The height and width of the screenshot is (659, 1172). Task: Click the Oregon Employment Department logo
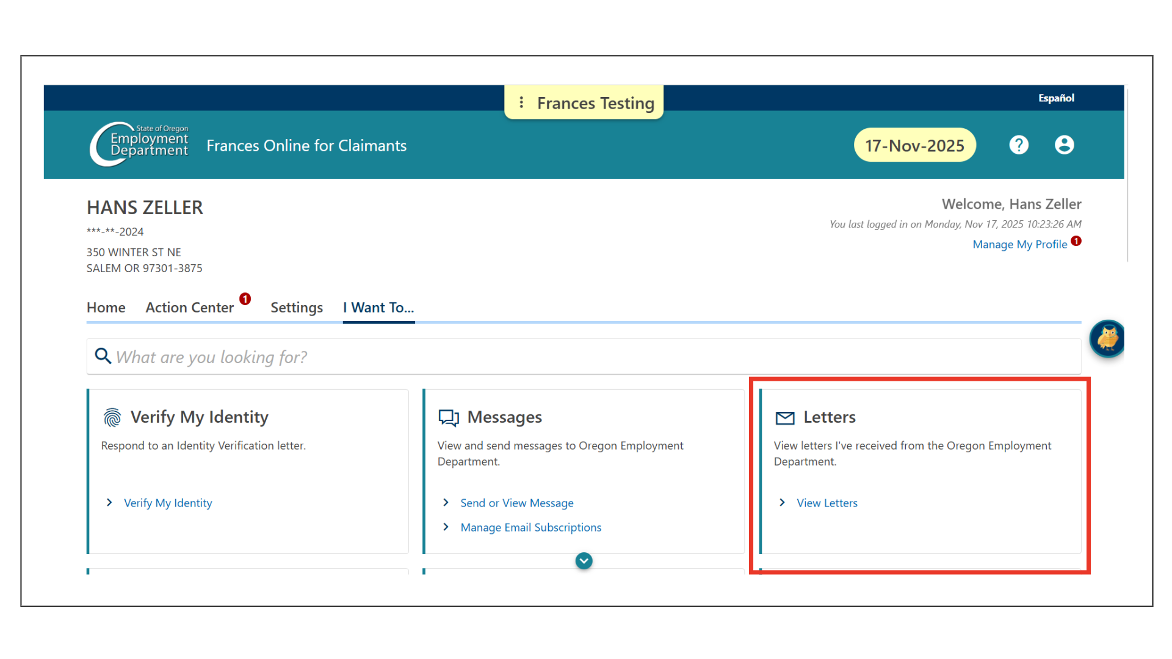[x=139, y=145]
